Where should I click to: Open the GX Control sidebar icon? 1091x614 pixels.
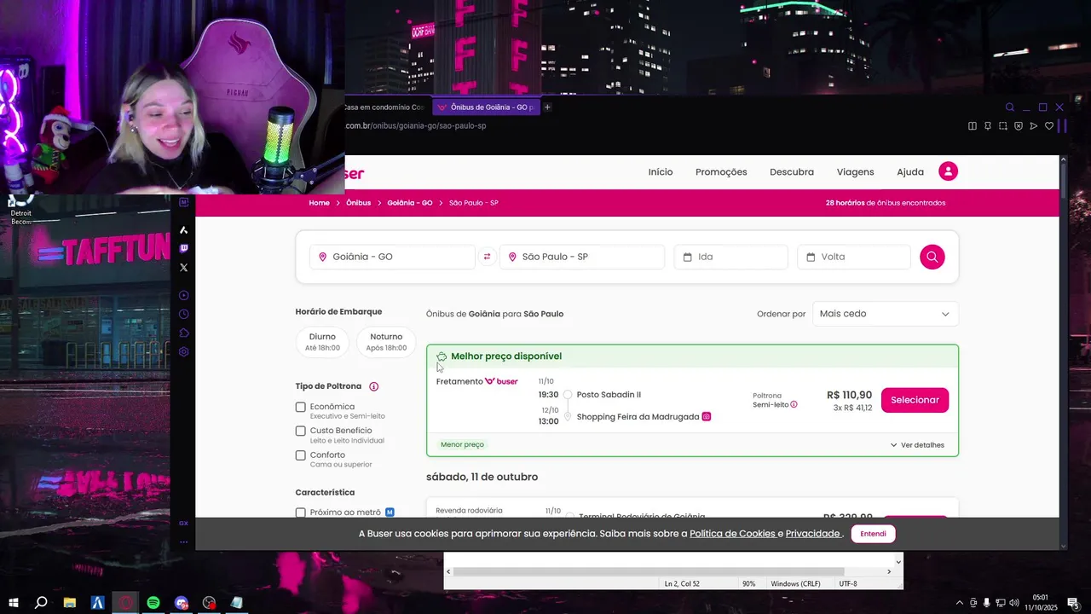pos(183,523)
